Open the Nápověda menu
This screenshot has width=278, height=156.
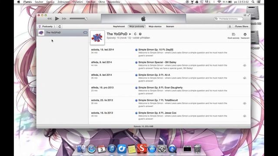[x=114, y=2]
